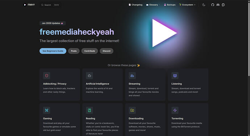Click 'Download your favourite media' description
Viewport: 250px width, 136px height.
tap(187, 125)
